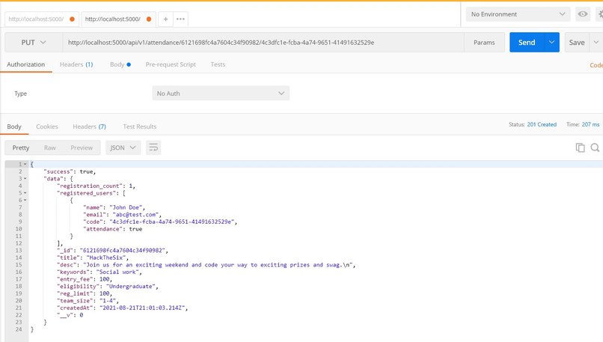Click the "1-4" team_size value
The height and width of the screenshot is (342, 603).
[x=108, y=301]
